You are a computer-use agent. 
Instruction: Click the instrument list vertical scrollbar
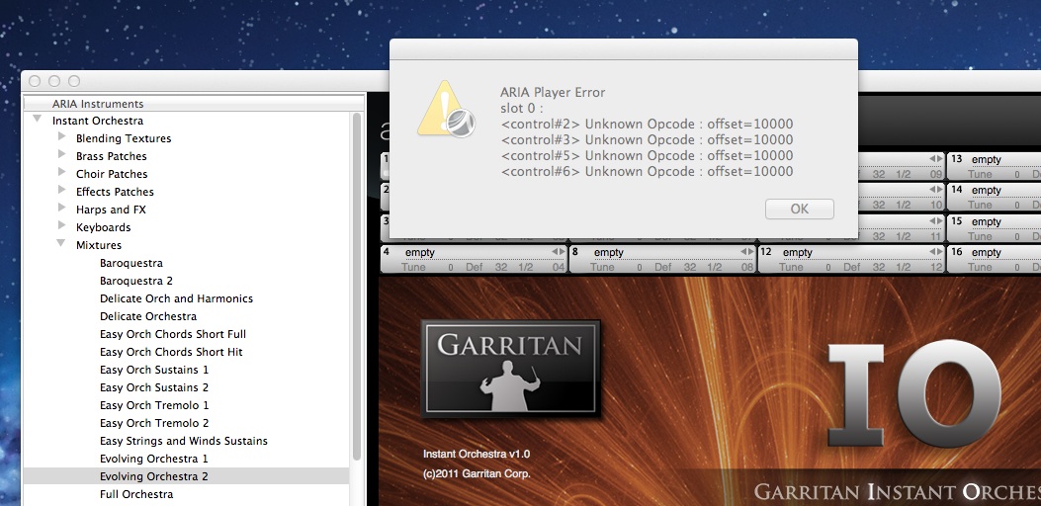tap(357, 296)
